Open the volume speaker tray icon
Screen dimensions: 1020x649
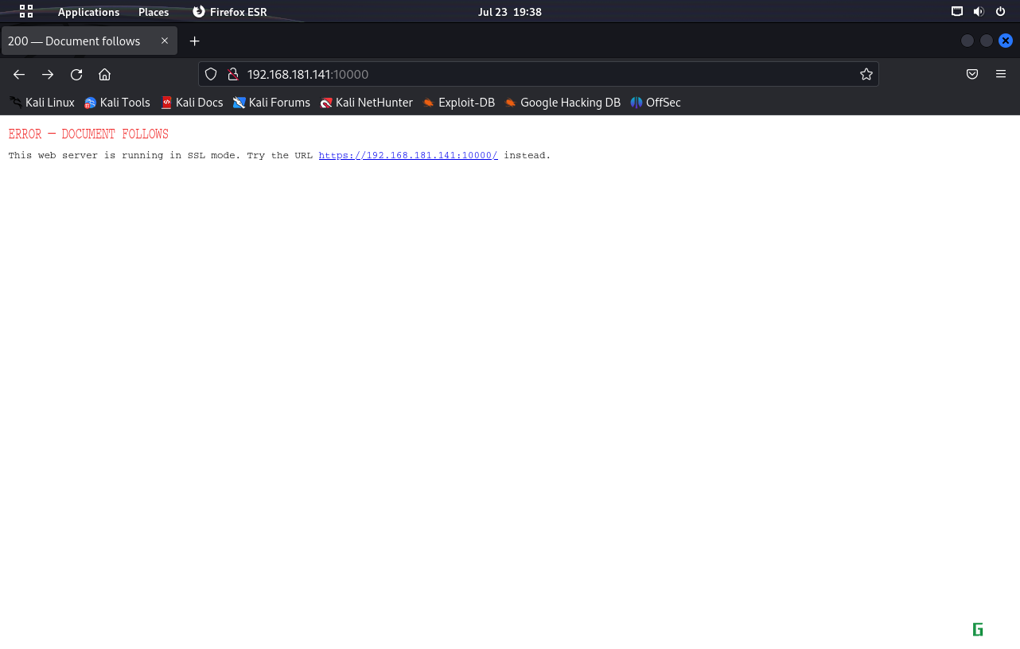coord(979,11)
